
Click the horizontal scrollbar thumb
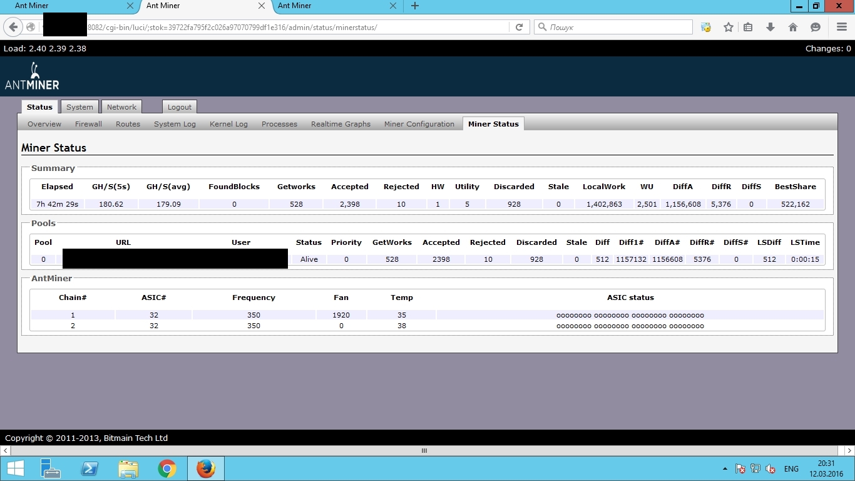click(x=424, y=450)
